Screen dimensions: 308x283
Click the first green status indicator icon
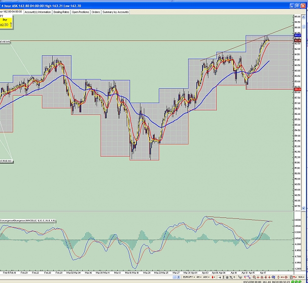(293, 282)
